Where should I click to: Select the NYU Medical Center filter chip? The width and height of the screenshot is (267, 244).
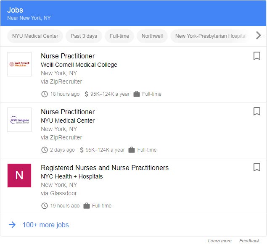coord(35,36)
